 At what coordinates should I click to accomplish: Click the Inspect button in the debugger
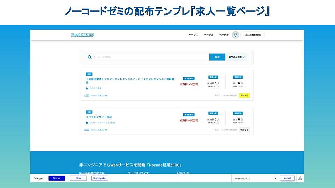pyautogui.click(x=287, y=178)
